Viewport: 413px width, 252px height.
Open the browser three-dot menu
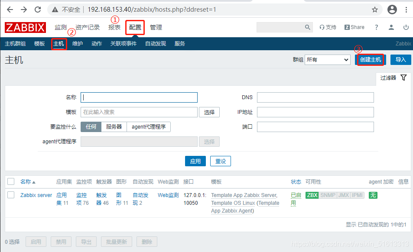point(406,10)
